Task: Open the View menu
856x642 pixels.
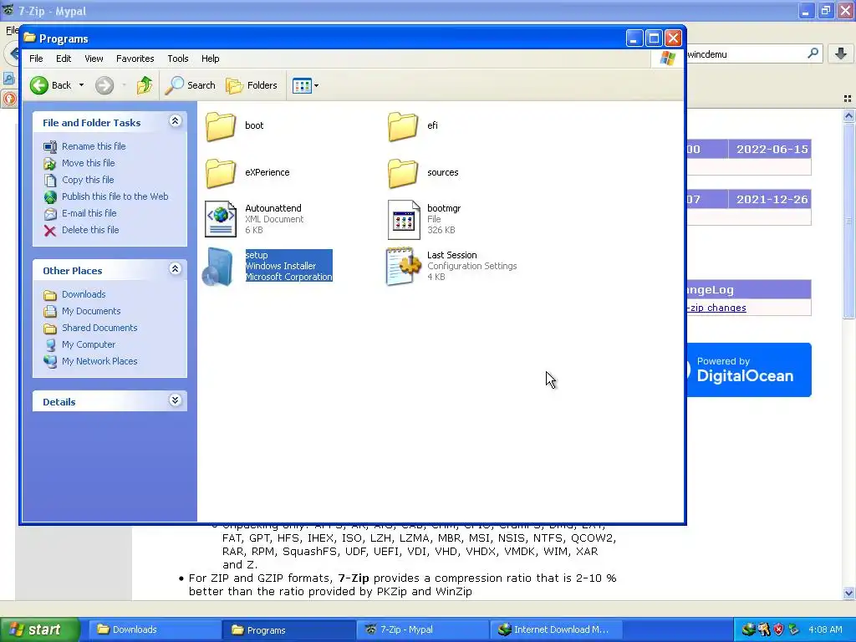Action: pyautogui.click(x=94, y=59)
